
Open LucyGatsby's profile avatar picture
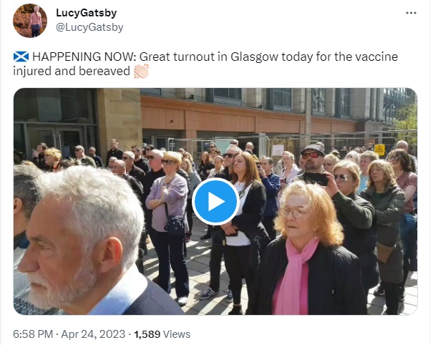[x=30, y=21]
